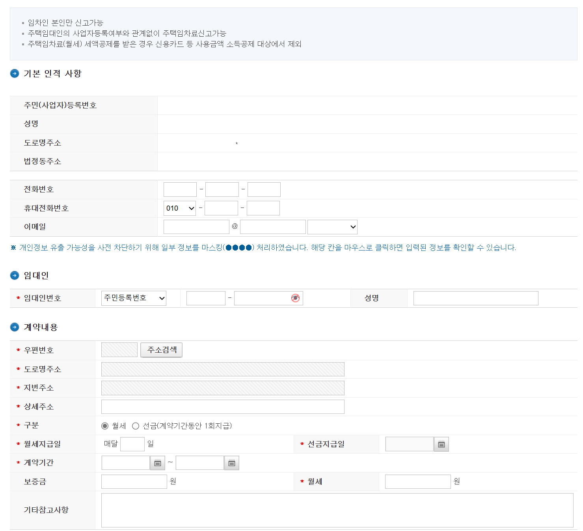Open the 주민등록번호 lessor ID type dropdown
Viewport: 583px width, 531px height.
[x=133, y=298]
